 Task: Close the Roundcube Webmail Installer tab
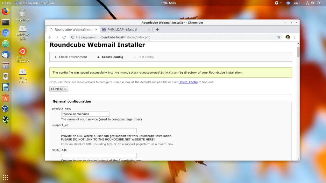[96, 30]
